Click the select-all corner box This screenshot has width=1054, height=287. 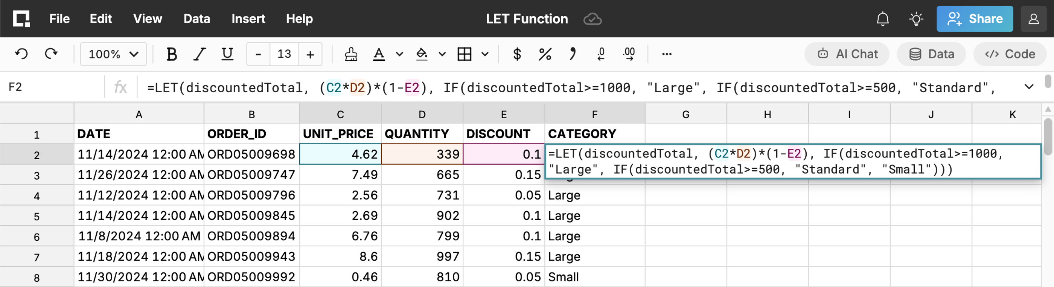37,113
